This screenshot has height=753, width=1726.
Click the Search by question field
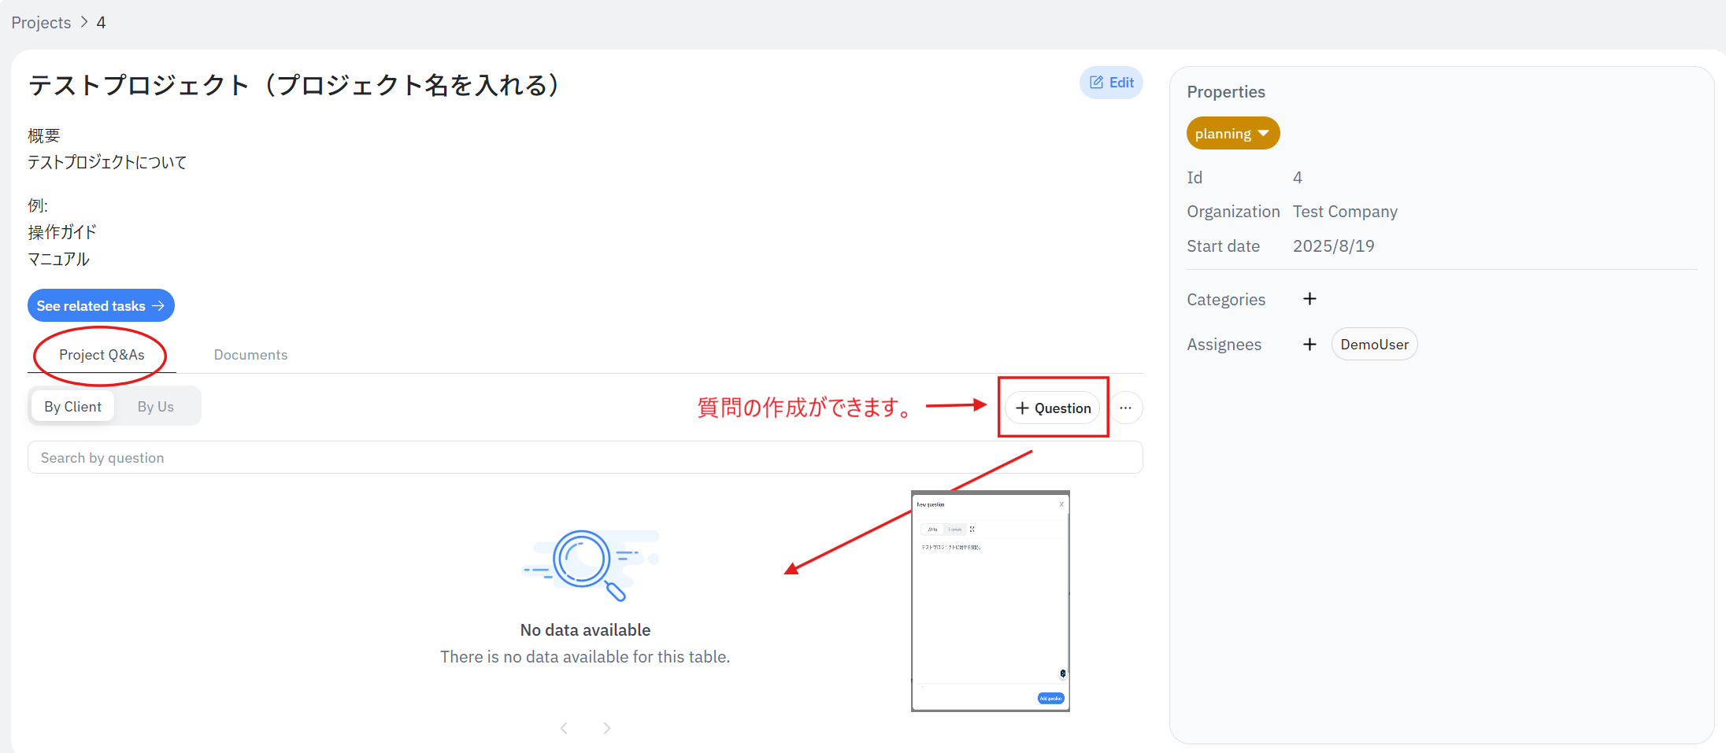pos(584,458)
